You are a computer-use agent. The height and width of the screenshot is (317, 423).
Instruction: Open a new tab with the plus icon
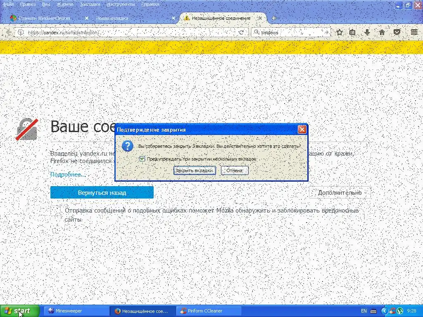[x=274, y=18]
